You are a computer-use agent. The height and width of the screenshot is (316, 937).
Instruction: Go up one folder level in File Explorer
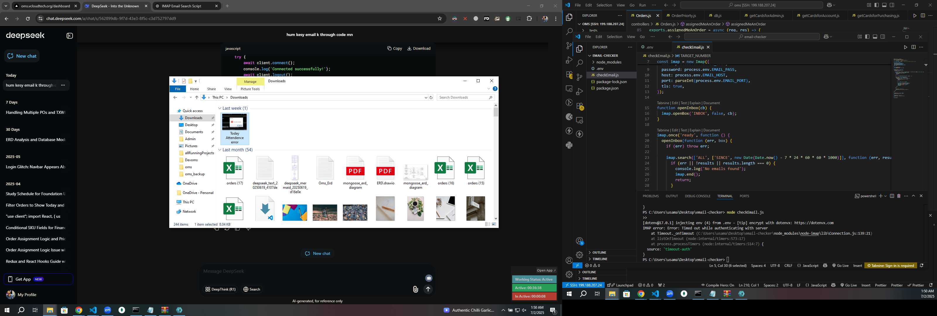[197, 97]
